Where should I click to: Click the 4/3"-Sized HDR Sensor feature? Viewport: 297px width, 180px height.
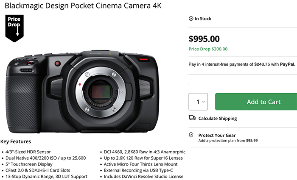(28, 152)
